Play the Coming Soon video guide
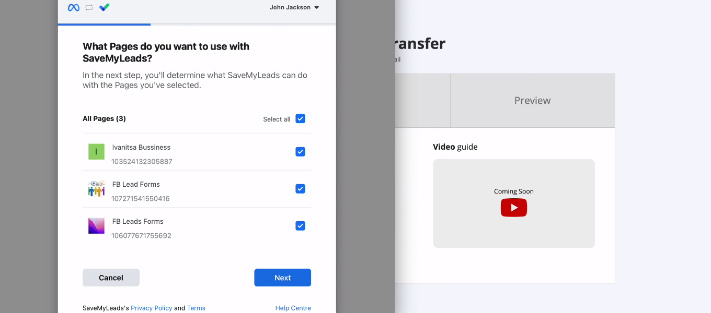The image size is (711, 313). coord(514,208)
